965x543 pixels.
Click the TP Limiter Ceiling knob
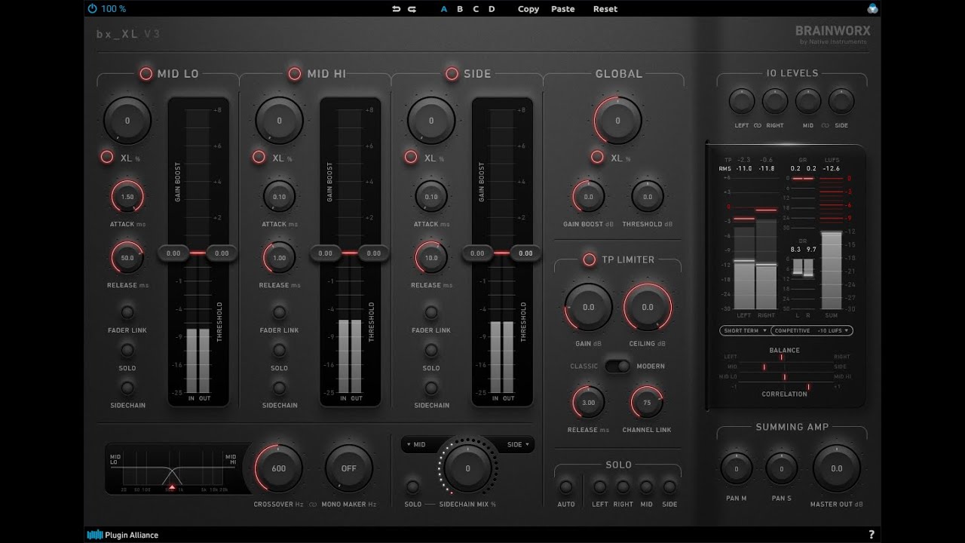pyautogui.click(x=648, y=308)
